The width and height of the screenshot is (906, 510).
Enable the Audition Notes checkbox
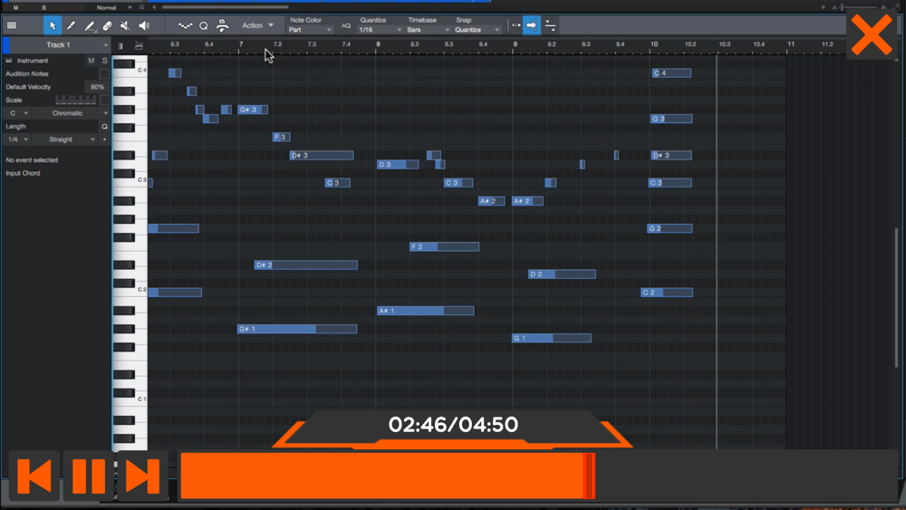point(104,74)
